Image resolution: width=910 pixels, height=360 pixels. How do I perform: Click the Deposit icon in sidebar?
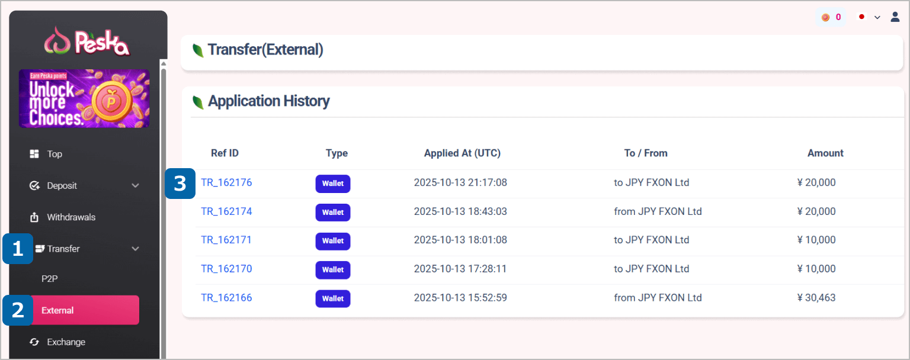[34, 186]
